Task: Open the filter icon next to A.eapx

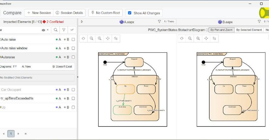Action: click(x=159, y=22)
